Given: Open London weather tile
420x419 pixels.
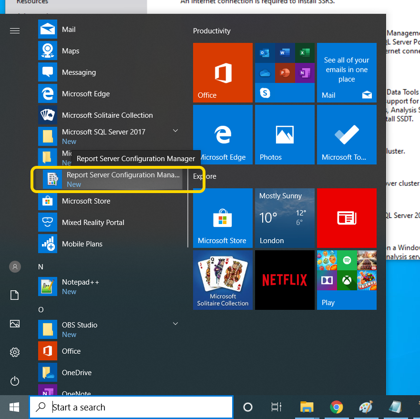Looking at the screenshot, I should pos(285,218).
